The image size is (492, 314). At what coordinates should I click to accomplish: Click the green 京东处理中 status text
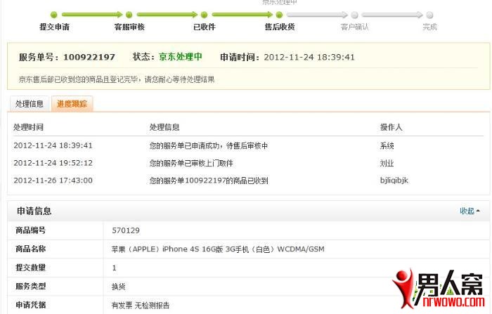(x=181, y=57)
